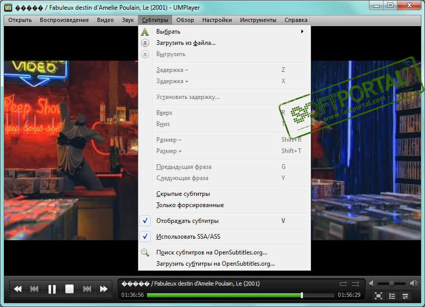The width and height of the screenshot is (425, 307).
Task: Open the Инструменты menu
Action: pyautogui.click(x=258, y=20)
